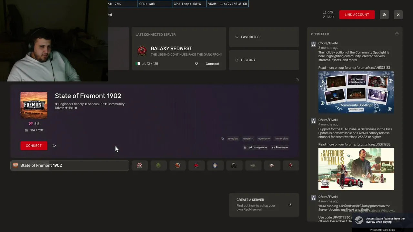Click the external link icon on Create a Server
The height and width of the screenshot is (232, 413).
(290, 205)
